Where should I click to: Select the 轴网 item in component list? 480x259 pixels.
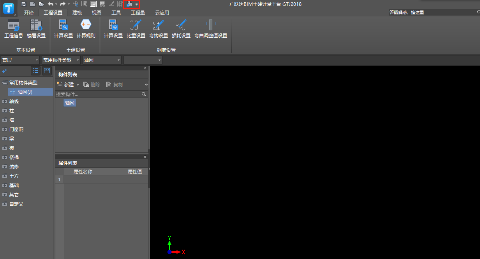70,103
